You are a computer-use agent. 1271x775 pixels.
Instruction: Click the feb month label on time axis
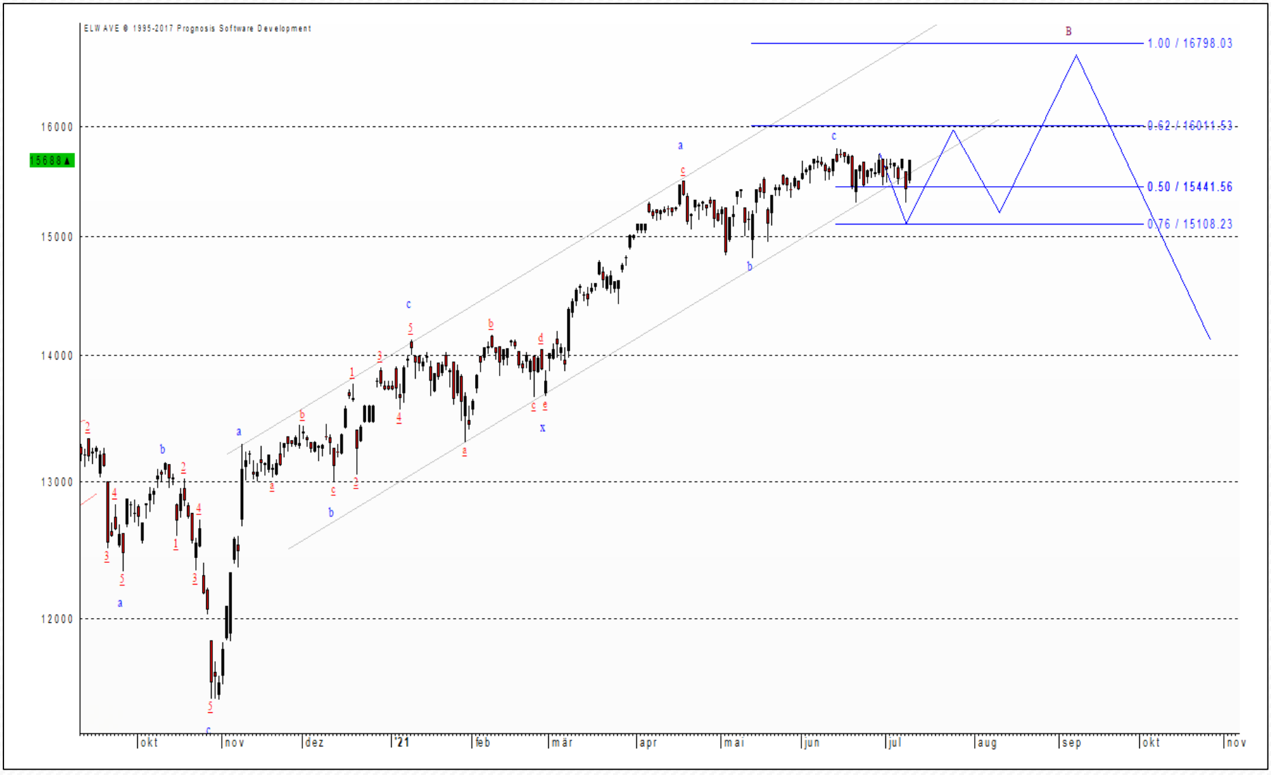point(483,743)
